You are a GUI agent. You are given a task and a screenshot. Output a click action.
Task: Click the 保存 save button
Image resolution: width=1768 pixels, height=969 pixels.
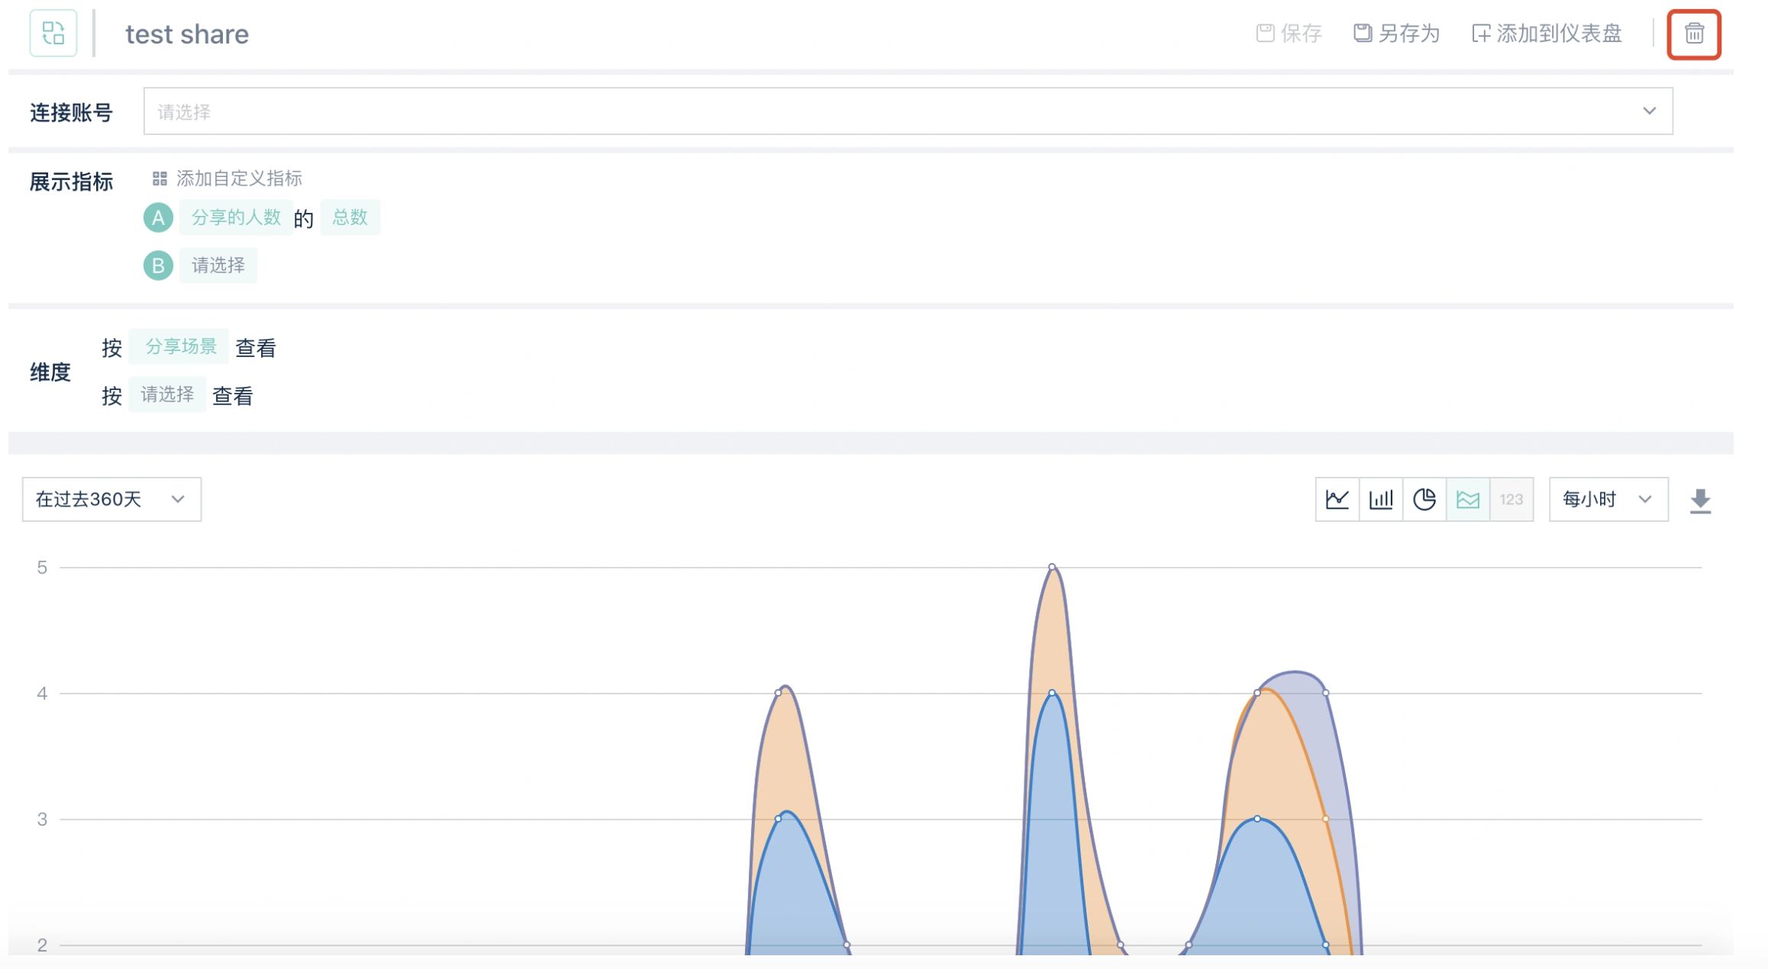1289,34
